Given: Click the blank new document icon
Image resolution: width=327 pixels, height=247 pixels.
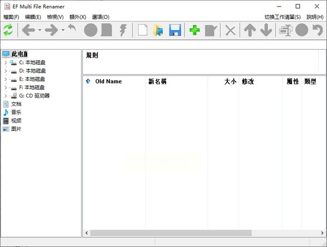Looking at the screenshot, I should click(142, 30).
